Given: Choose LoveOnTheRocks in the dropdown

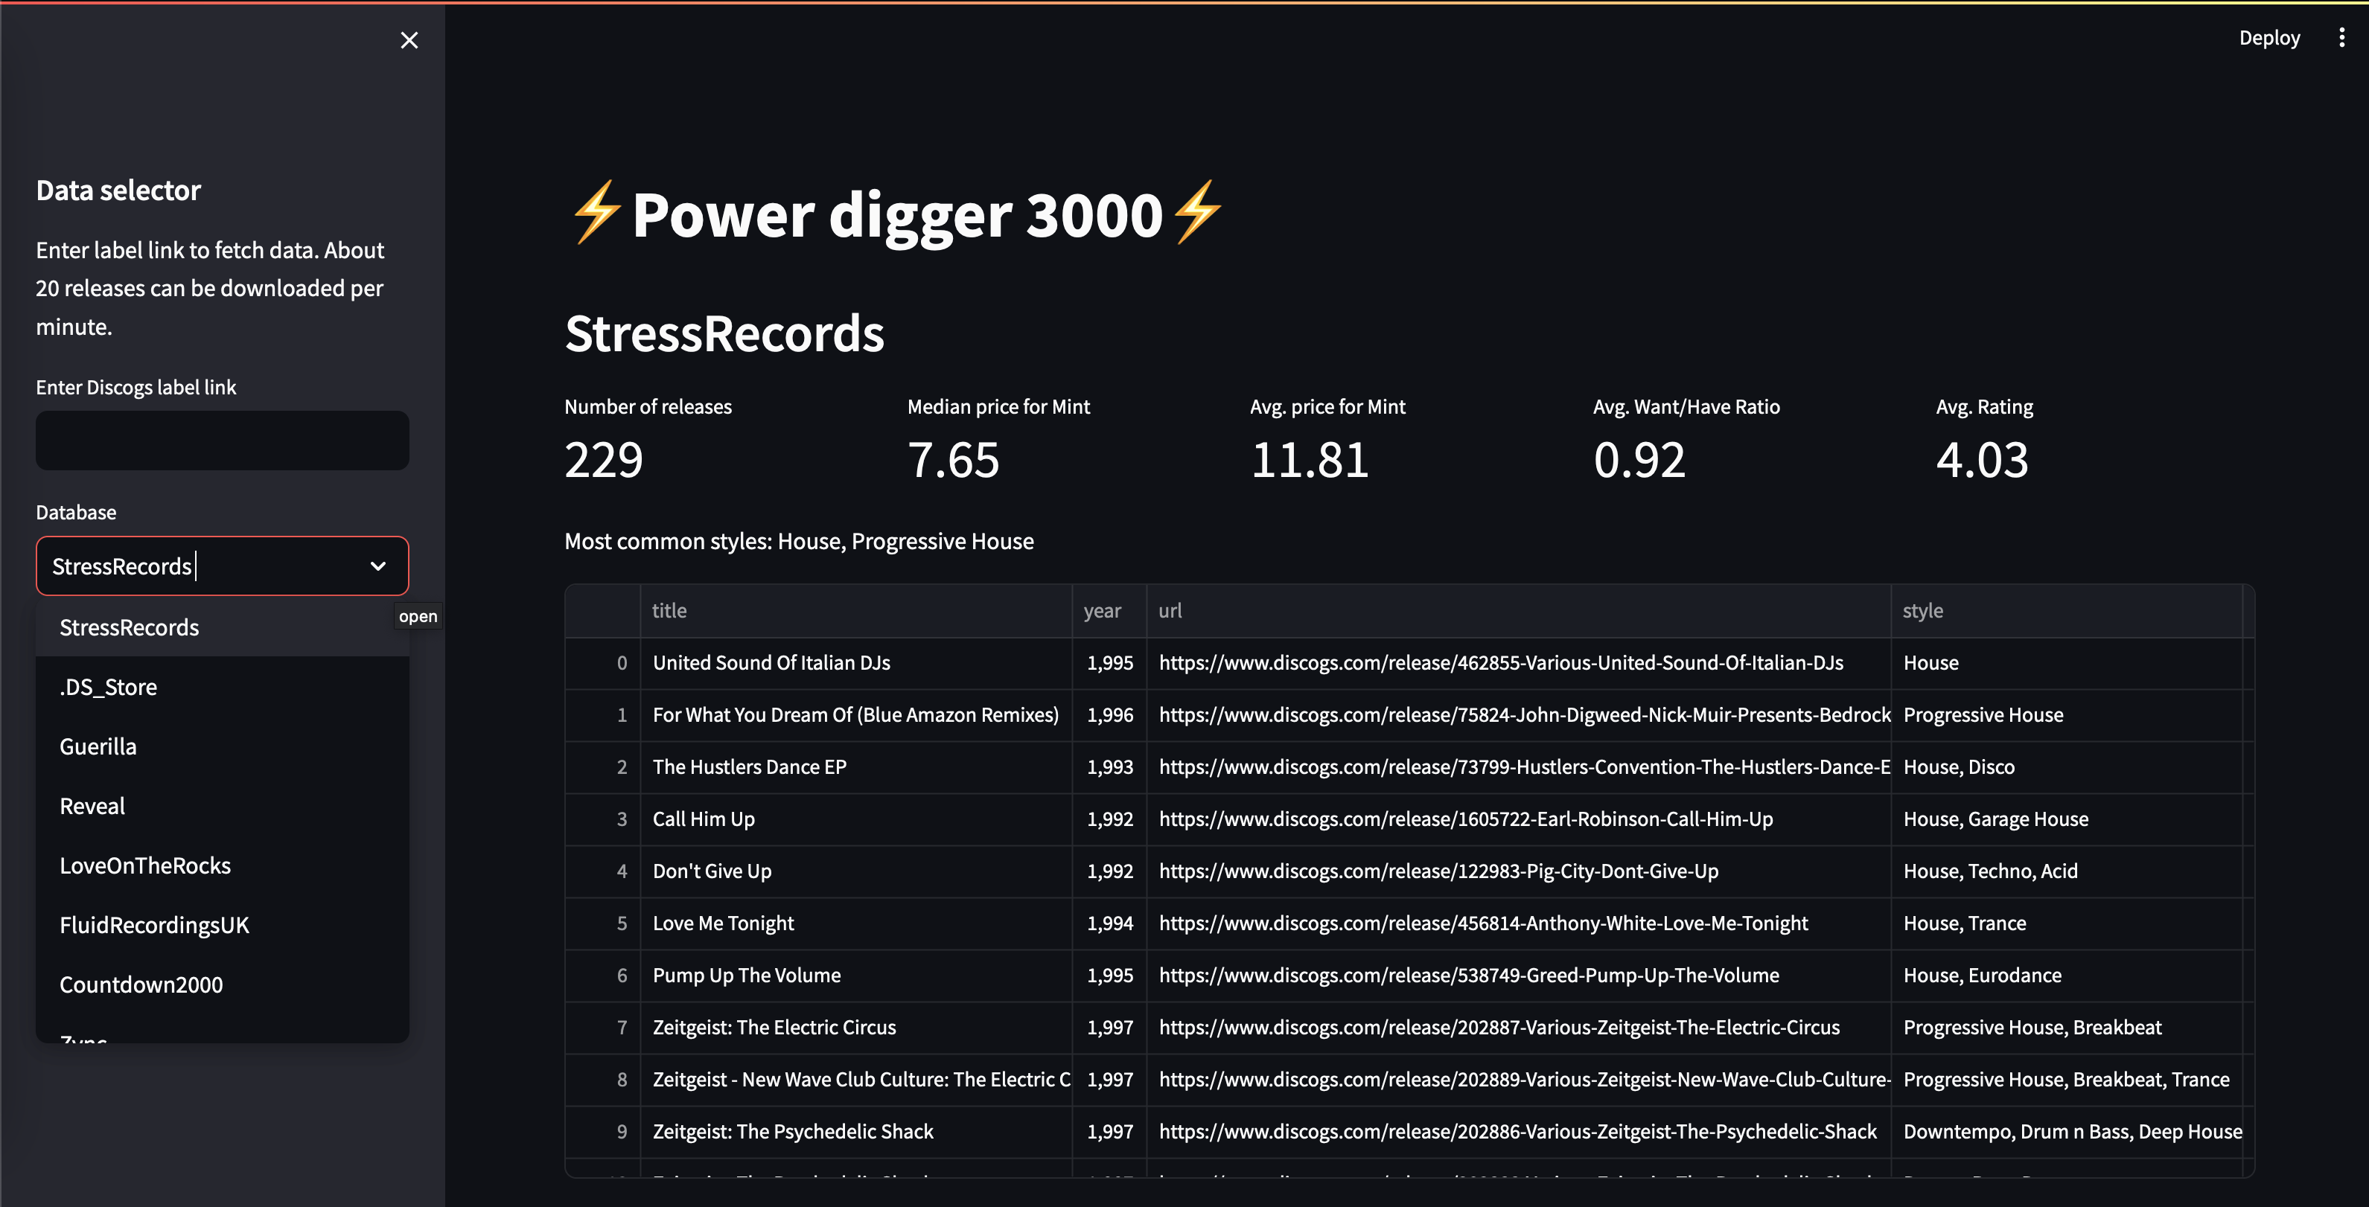Looking at the screenshot, I should click(x=145, y=865).
